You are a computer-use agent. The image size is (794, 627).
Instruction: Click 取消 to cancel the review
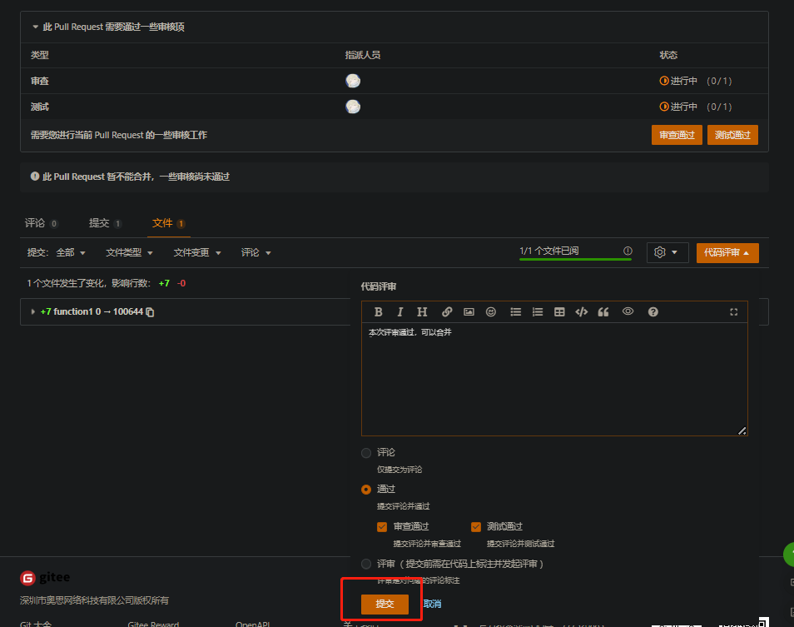click(432, 604)
